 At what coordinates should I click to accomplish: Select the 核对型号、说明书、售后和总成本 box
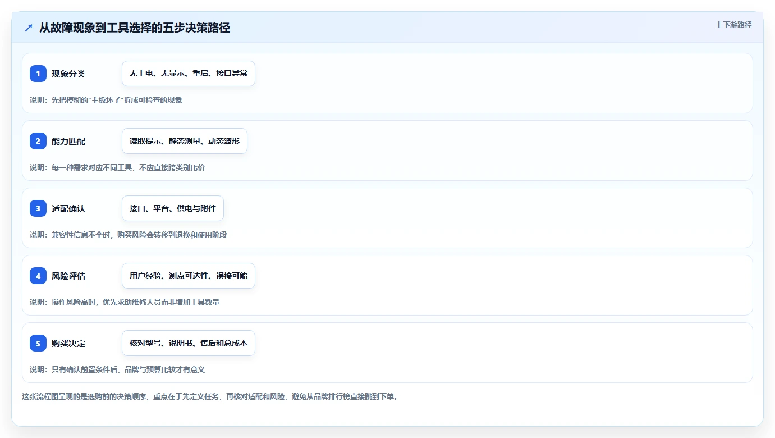pyautogui.click(x=189, y=343)
